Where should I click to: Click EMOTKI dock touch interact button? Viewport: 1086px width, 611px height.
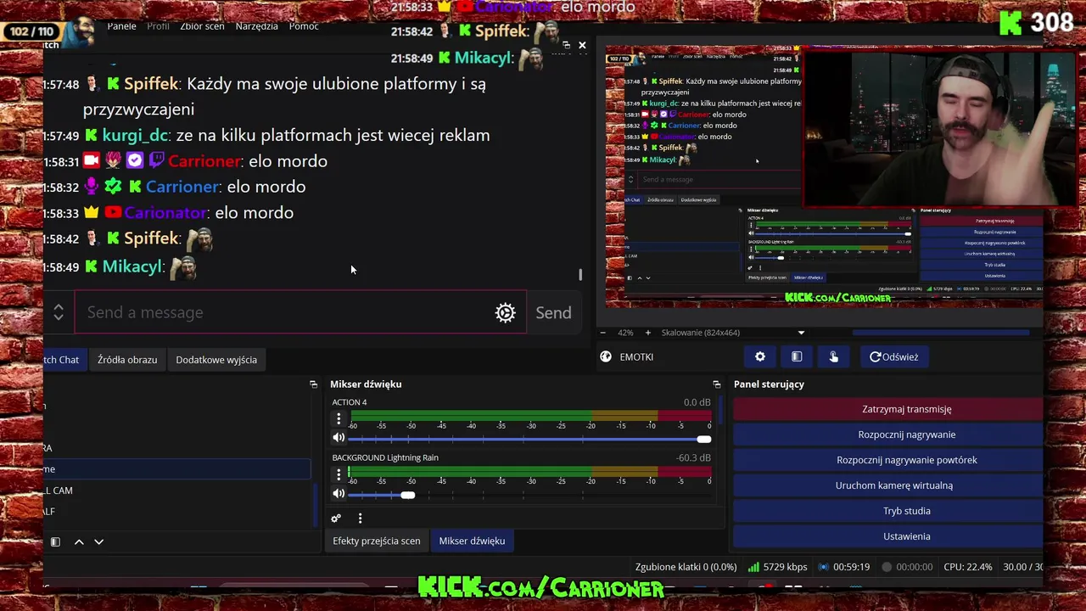point(833,357)
